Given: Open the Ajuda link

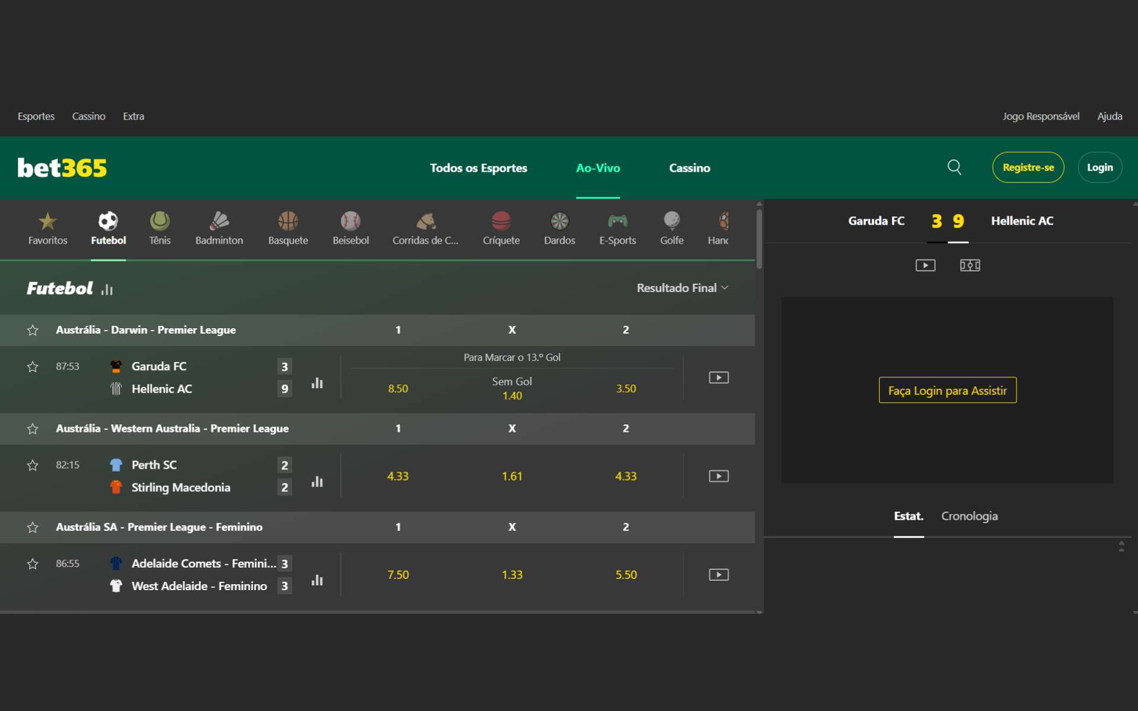Looking at the screenshot, I should [x=1110, y=116].
